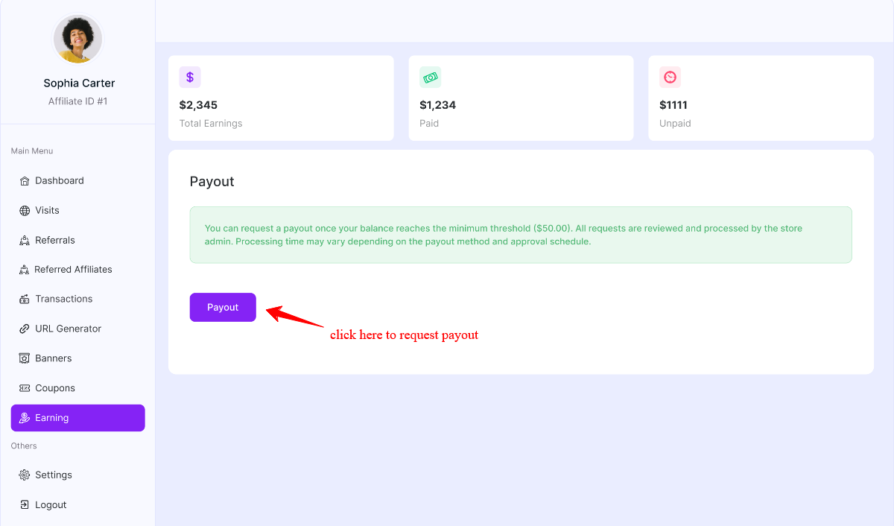Image resolution: width=894 pixels, height=526 pixels.
Task: Click the red clock Unpaid icon
Action: 670,77
